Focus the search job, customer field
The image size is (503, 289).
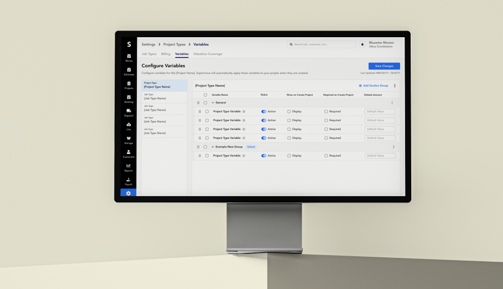click(322, 44)
